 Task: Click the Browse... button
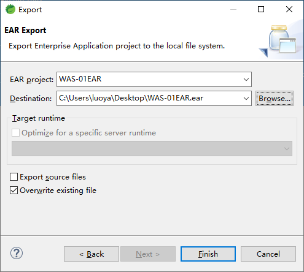(x=275, y=99)
